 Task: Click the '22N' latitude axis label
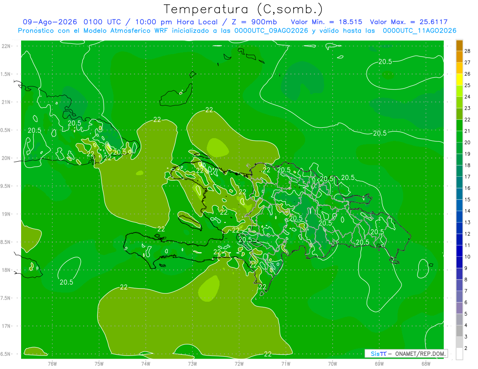pos(6,46)
